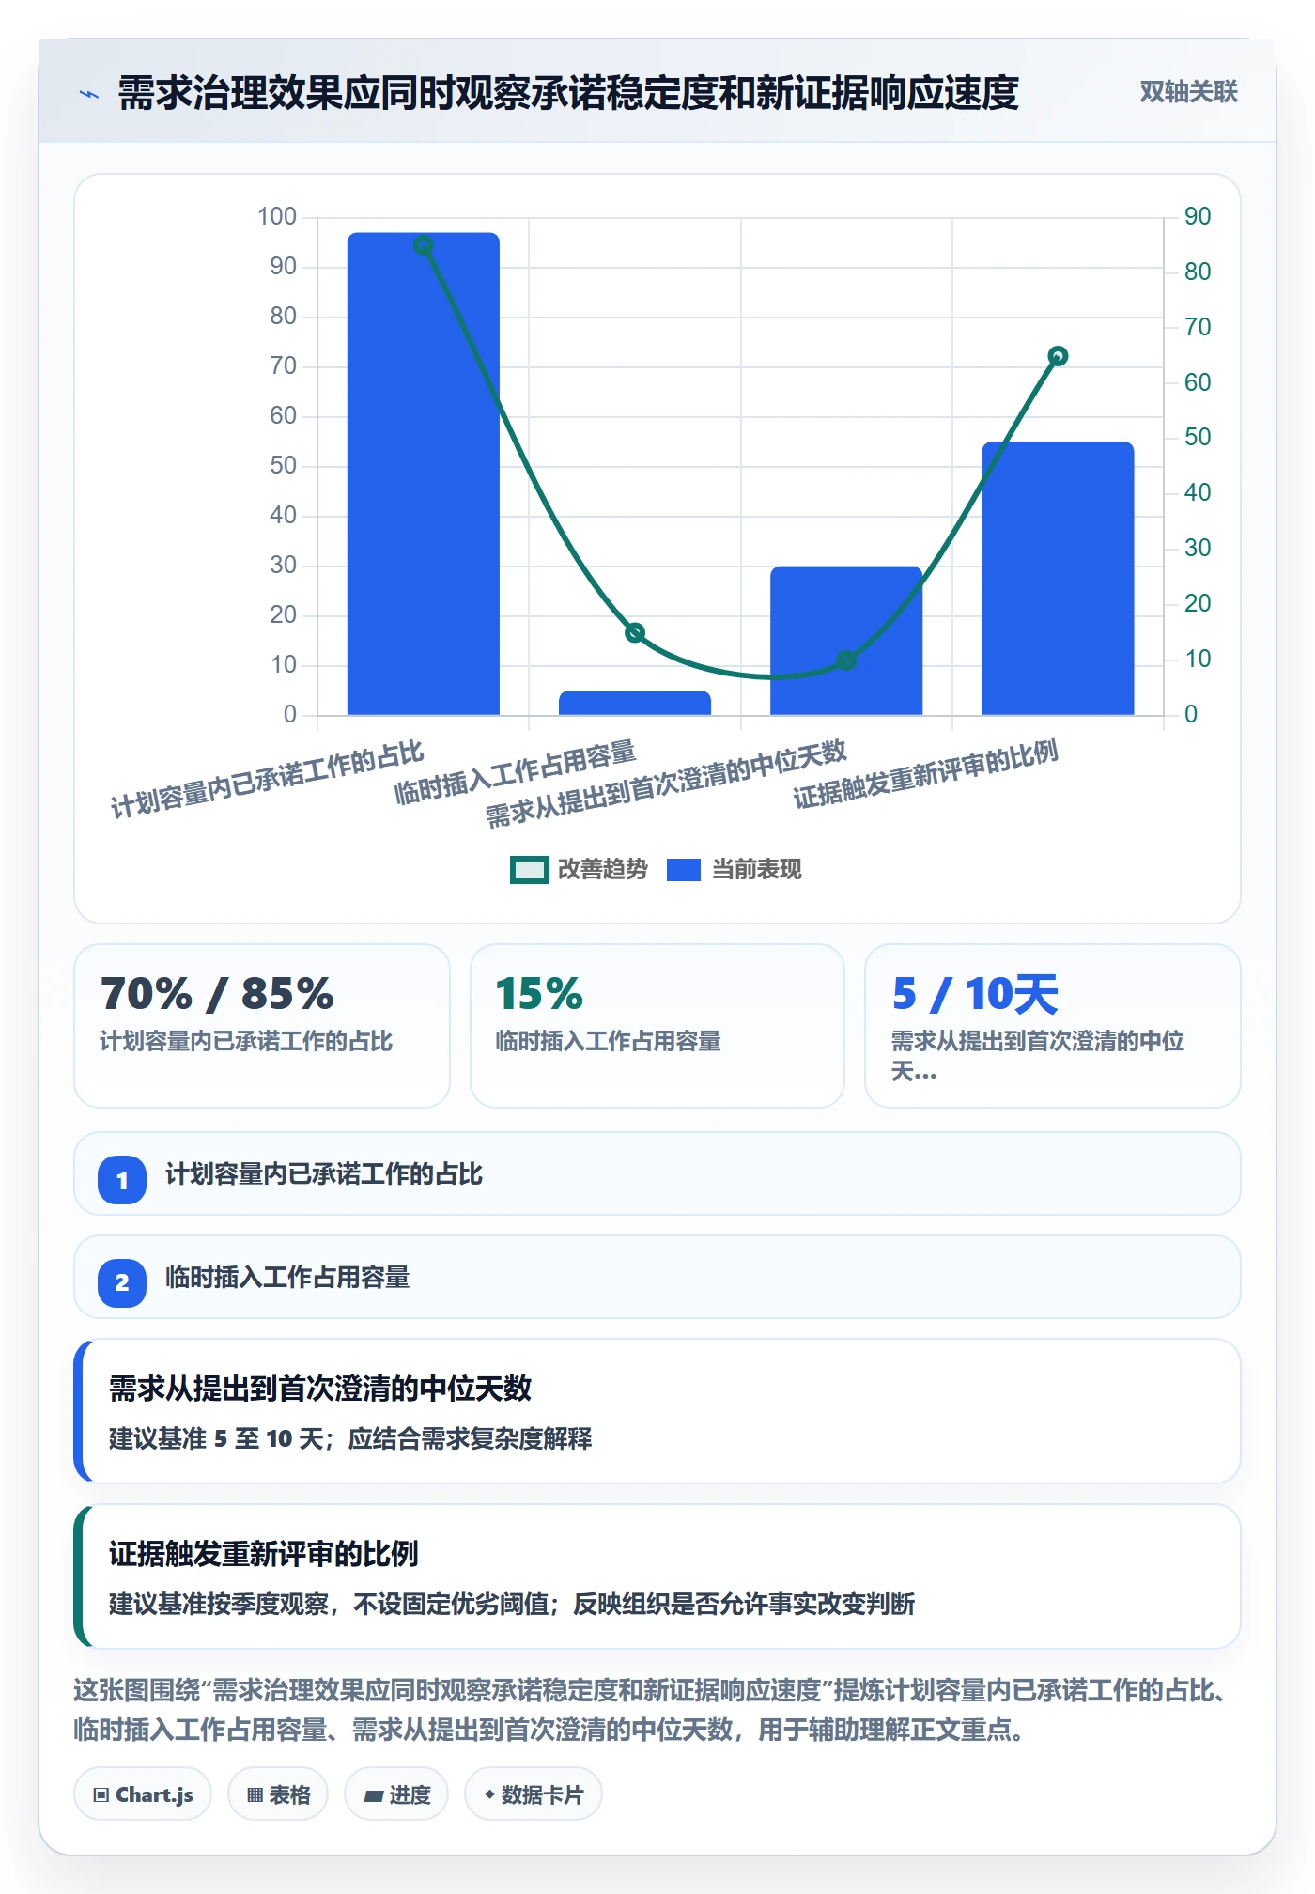The width and height of the screenshot is (1315, 1894).
Task: Click x-axis label 临时插入工作占用容量
Action: tap(516, 772)
